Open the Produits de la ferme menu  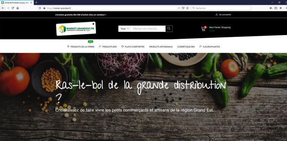[81, 47]
